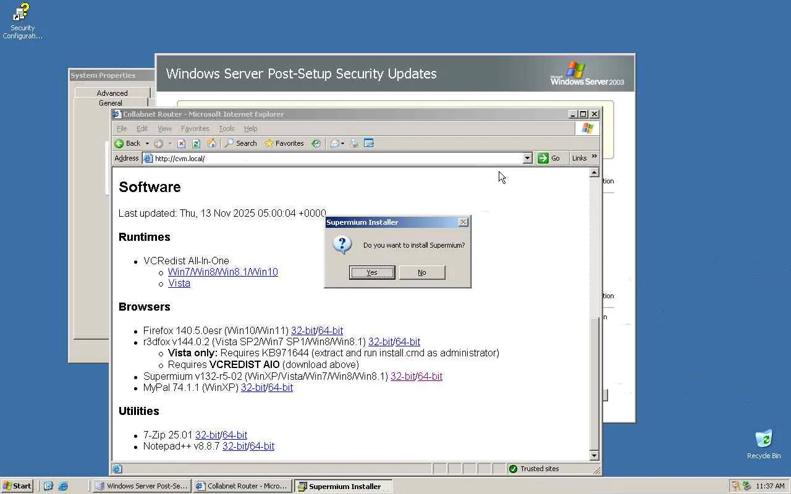Click "Do you want to install Supermium?" message

[414, 245]
